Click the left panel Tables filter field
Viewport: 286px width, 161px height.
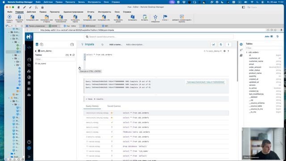[x=55, y=59]
